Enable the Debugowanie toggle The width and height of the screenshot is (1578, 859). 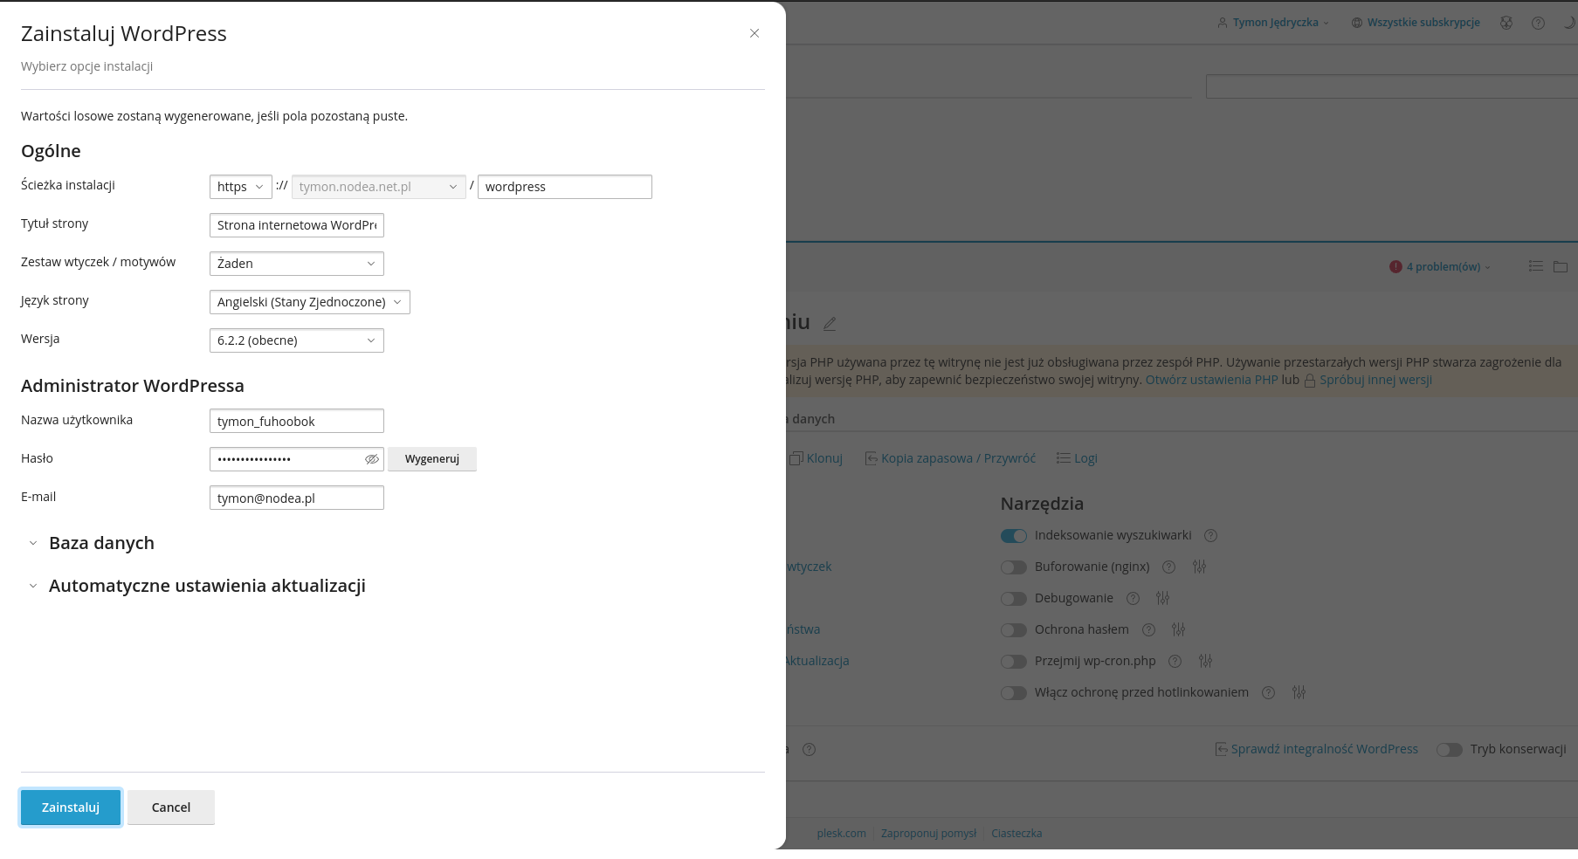[1013, 599]
